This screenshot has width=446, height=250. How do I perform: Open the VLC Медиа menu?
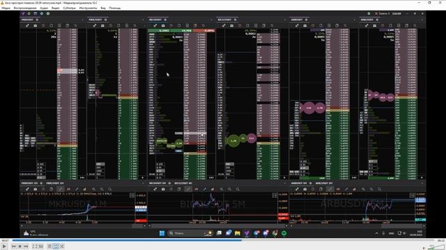click(6, 8)
